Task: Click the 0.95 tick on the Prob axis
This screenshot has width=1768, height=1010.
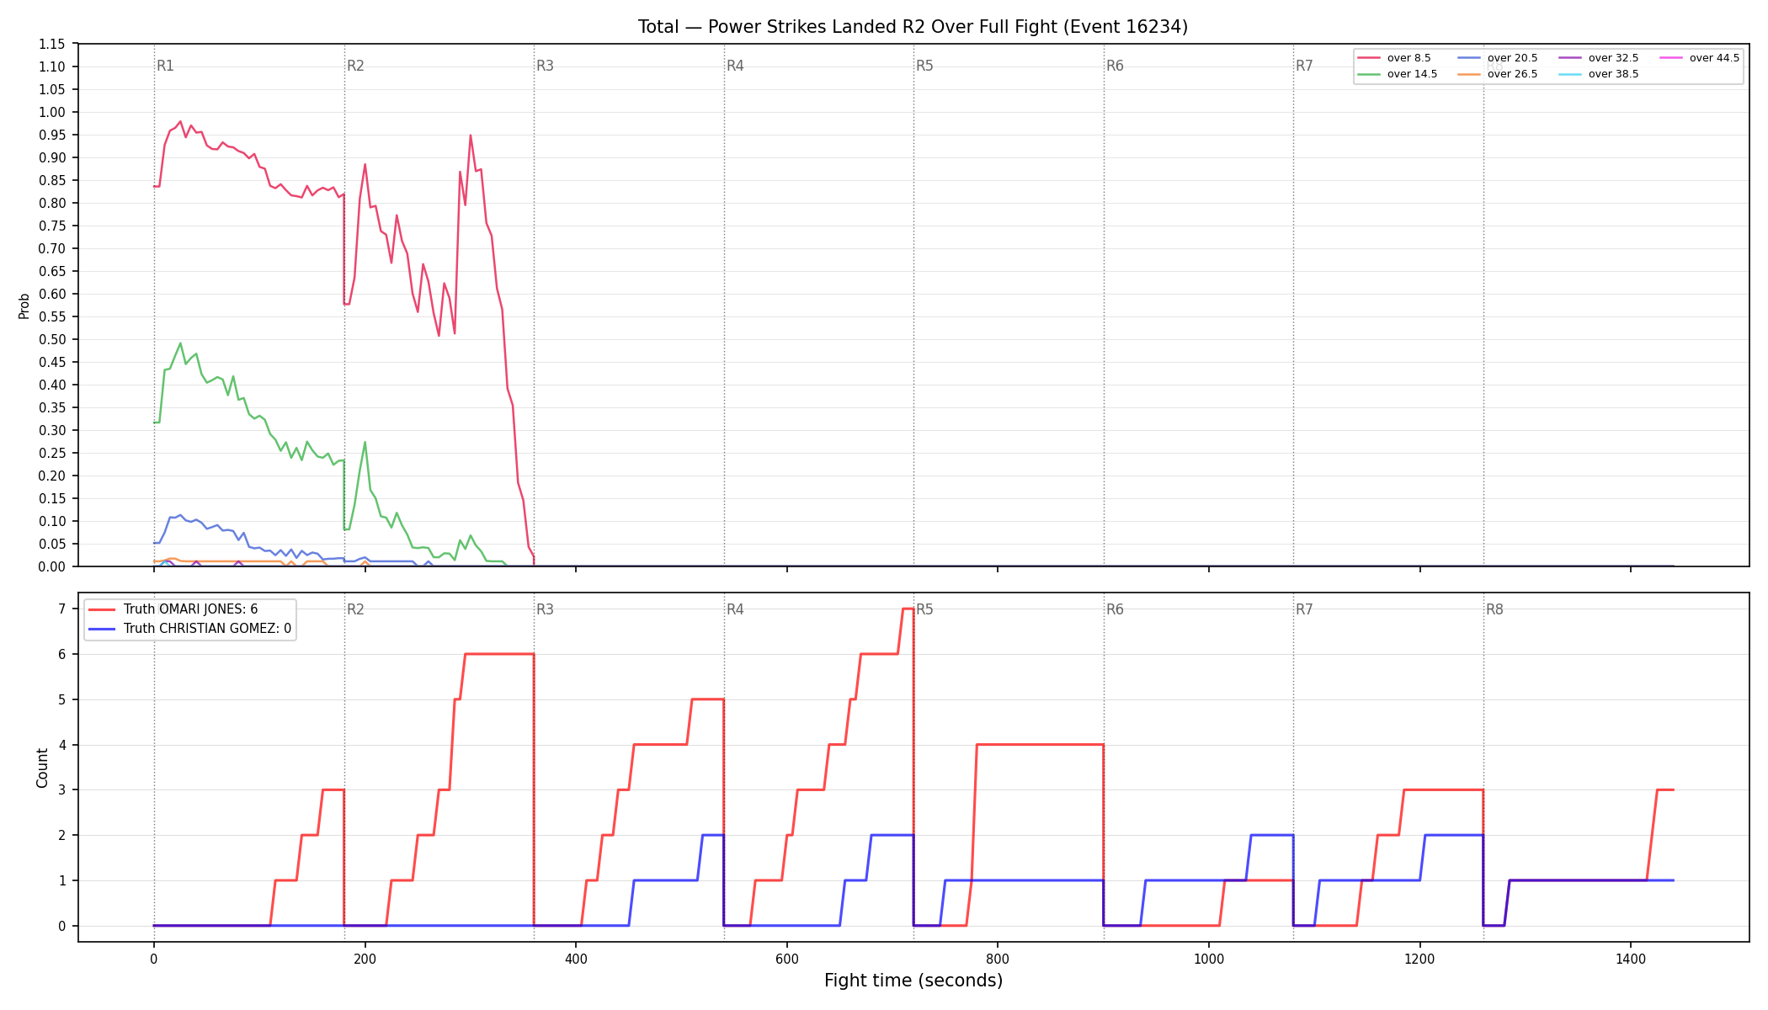Action: pos(51,135)
